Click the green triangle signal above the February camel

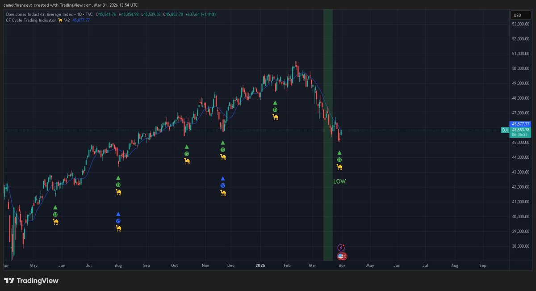click(x=275, y=102)
